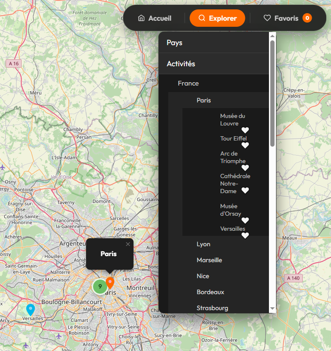Collapse the Paris activity list

tap(204, 101)
